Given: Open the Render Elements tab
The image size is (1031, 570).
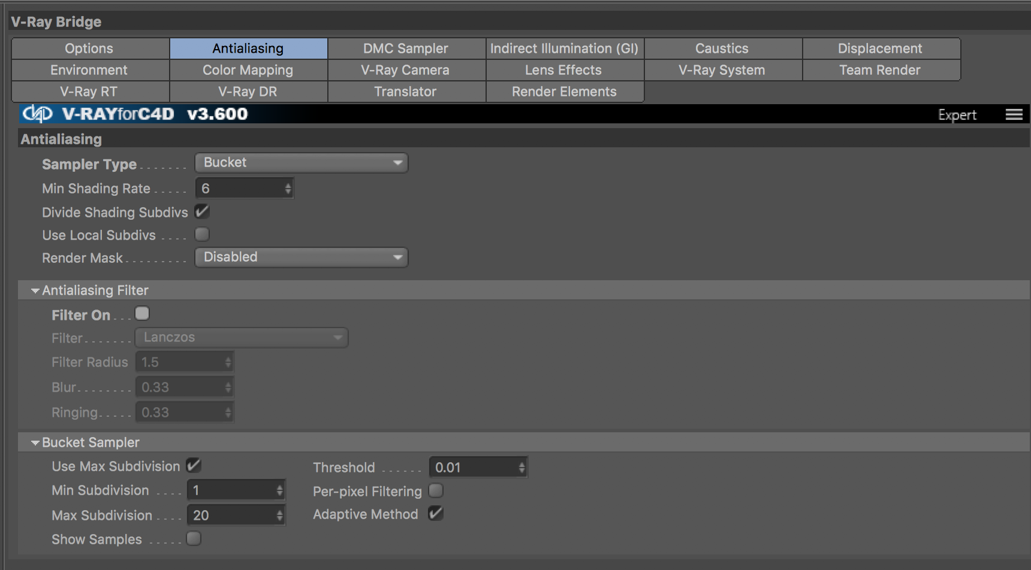Looking at the screenshot, I should (565, 92).
